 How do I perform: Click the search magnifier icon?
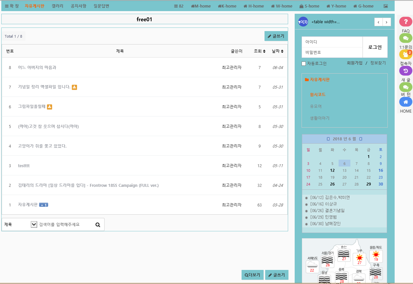point(98,225)
